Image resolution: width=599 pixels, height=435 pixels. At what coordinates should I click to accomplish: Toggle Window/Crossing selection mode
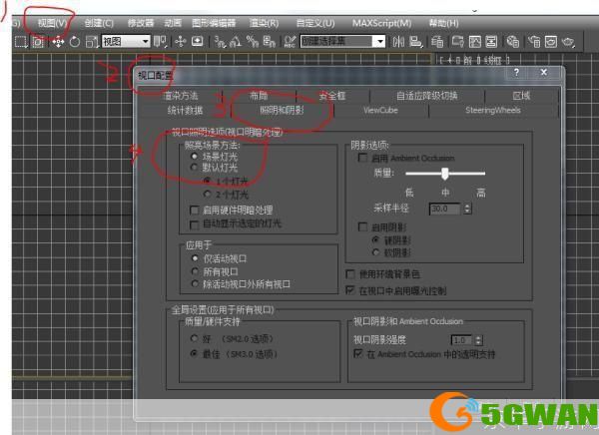pos(38,41)
